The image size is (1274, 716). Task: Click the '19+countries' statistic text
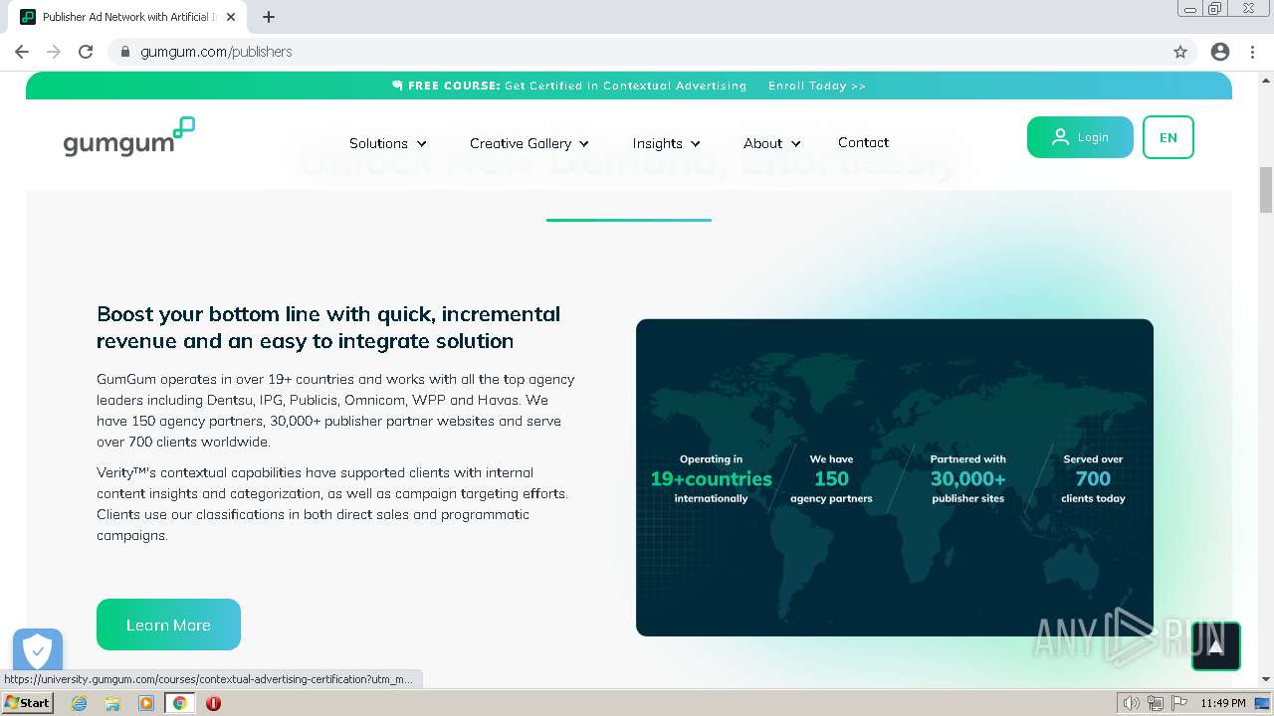711,478
